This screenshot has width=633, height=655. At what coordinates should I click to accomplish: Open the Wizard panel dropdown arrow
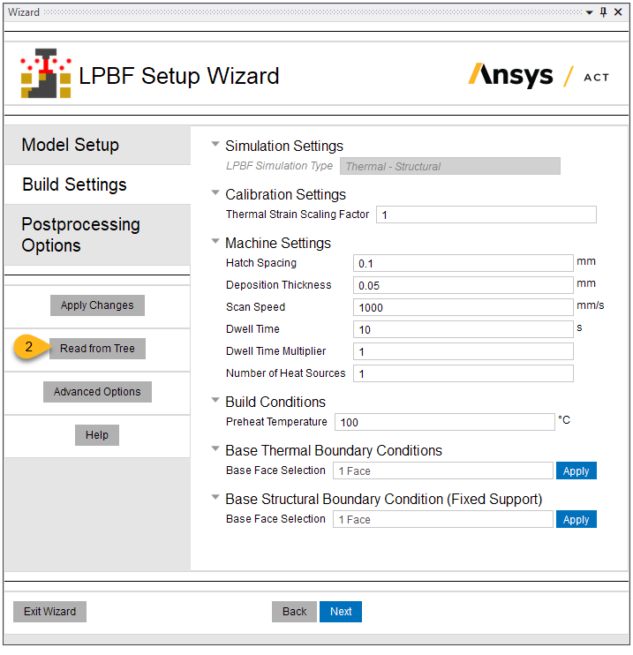tap(589, 12)
